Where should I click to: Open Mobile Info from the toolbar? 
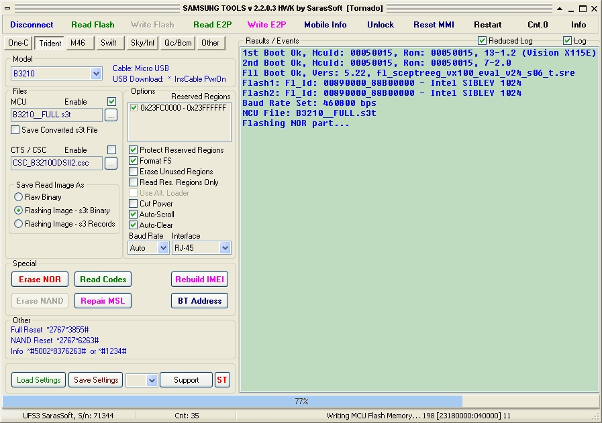[x=325, y=25]
